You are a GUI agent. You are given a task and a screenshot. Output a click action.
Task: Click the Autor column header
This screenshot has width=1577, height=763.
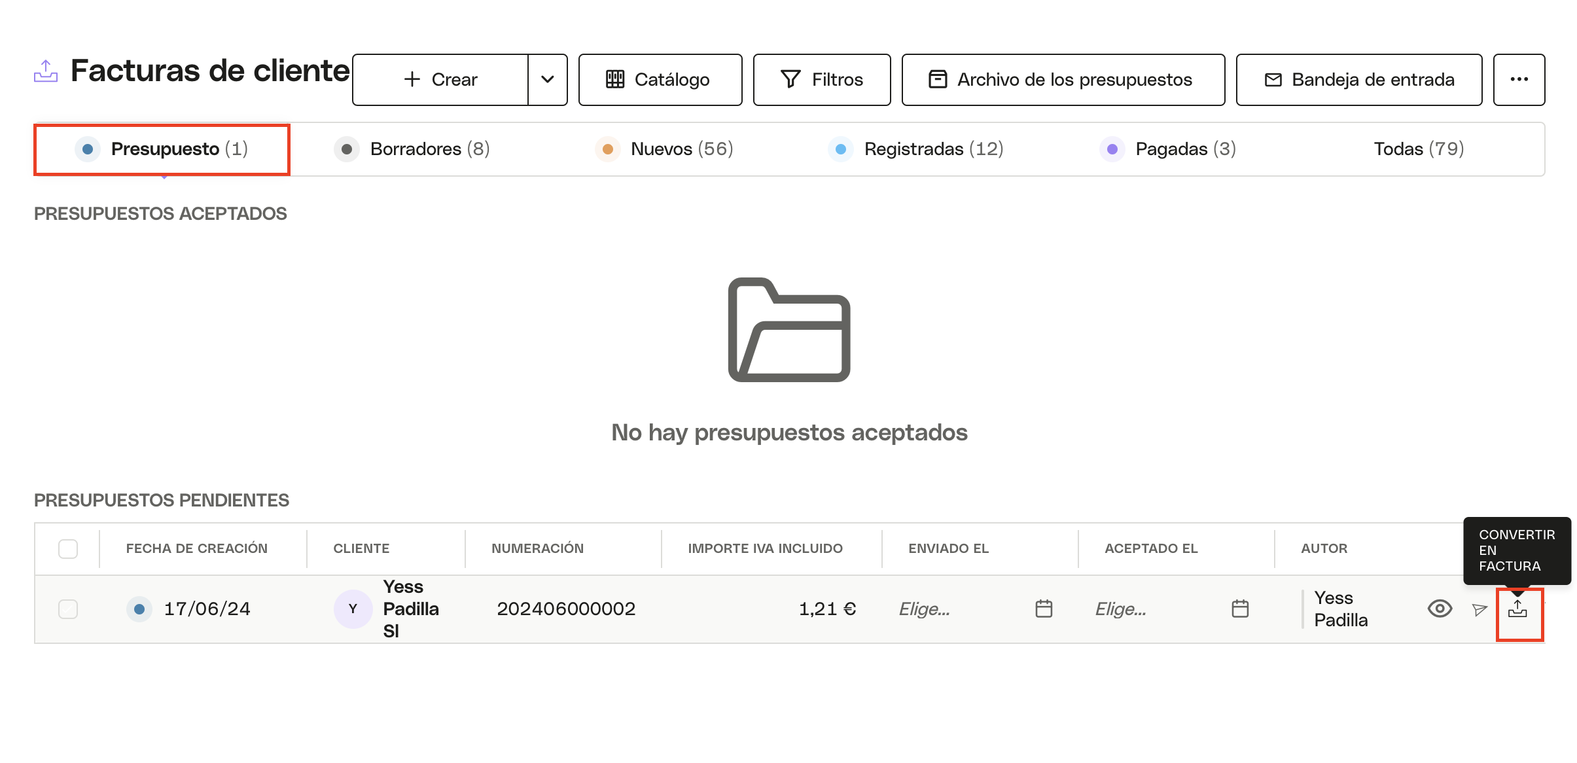click(1324, 549)
